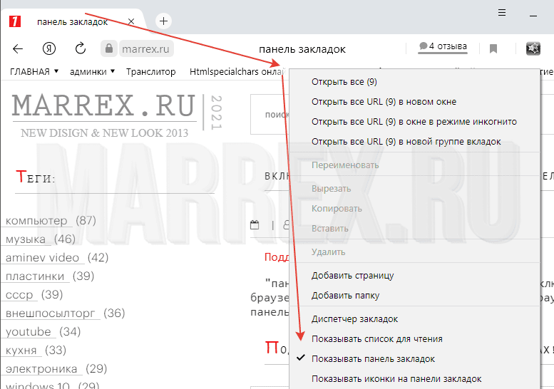Open the browser hamburger menu
The width and height of the screenshot is (554, 389).
(502, 13)
